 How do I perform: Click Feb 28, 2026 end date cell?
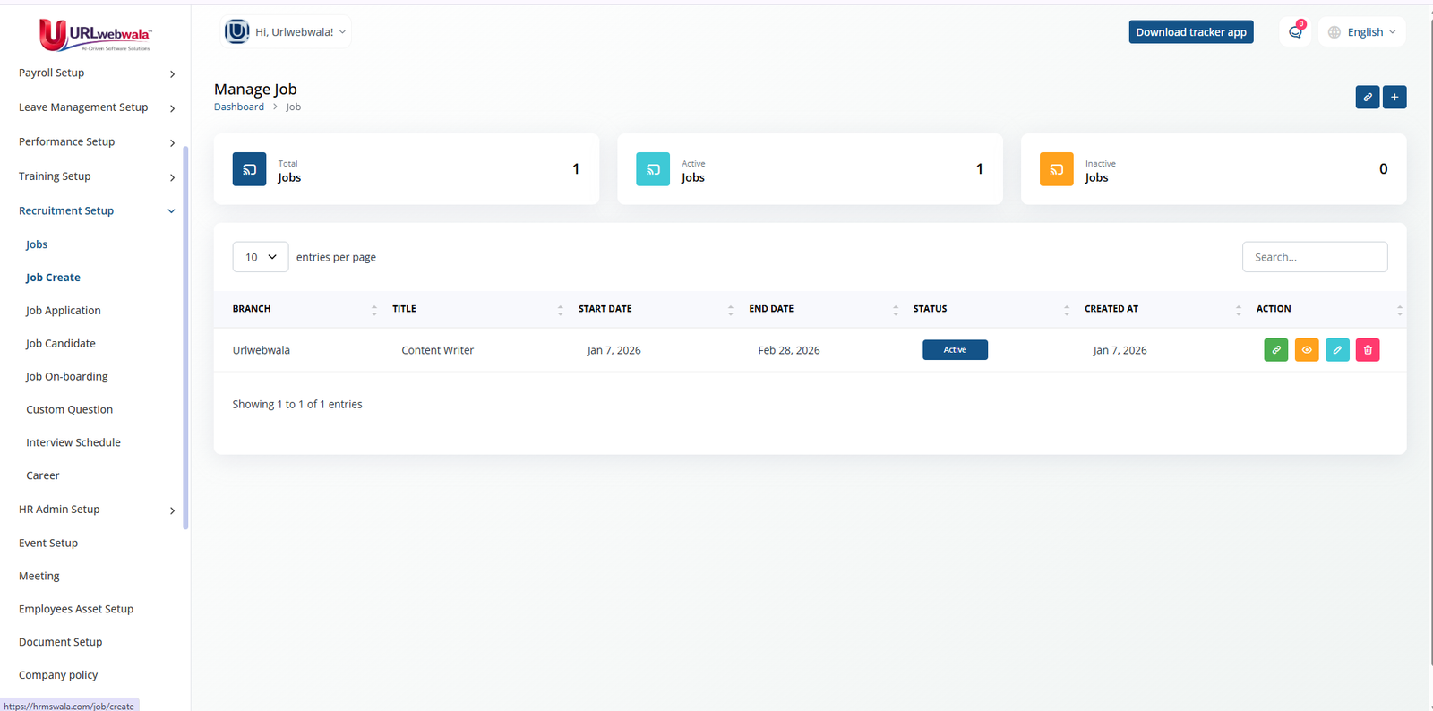789,351
